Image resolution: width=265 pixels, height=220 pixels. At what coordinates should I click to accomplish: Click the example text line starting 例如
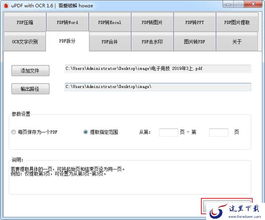(x=58, y=174)
